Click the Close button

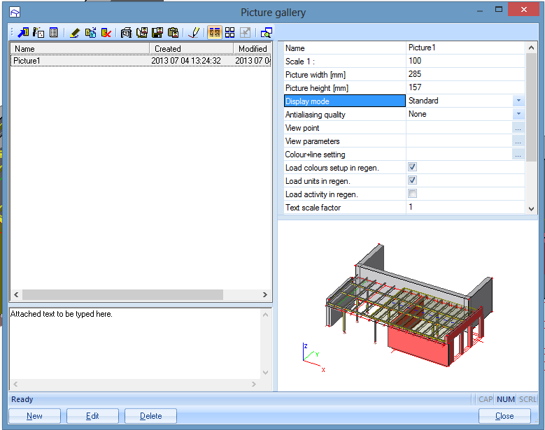pos(504,416)
